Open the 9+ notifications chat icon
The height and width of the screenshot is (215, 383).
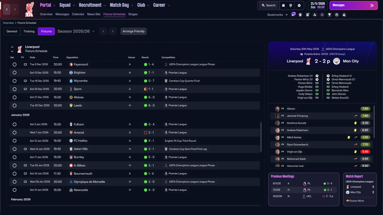tap(293, 14)
